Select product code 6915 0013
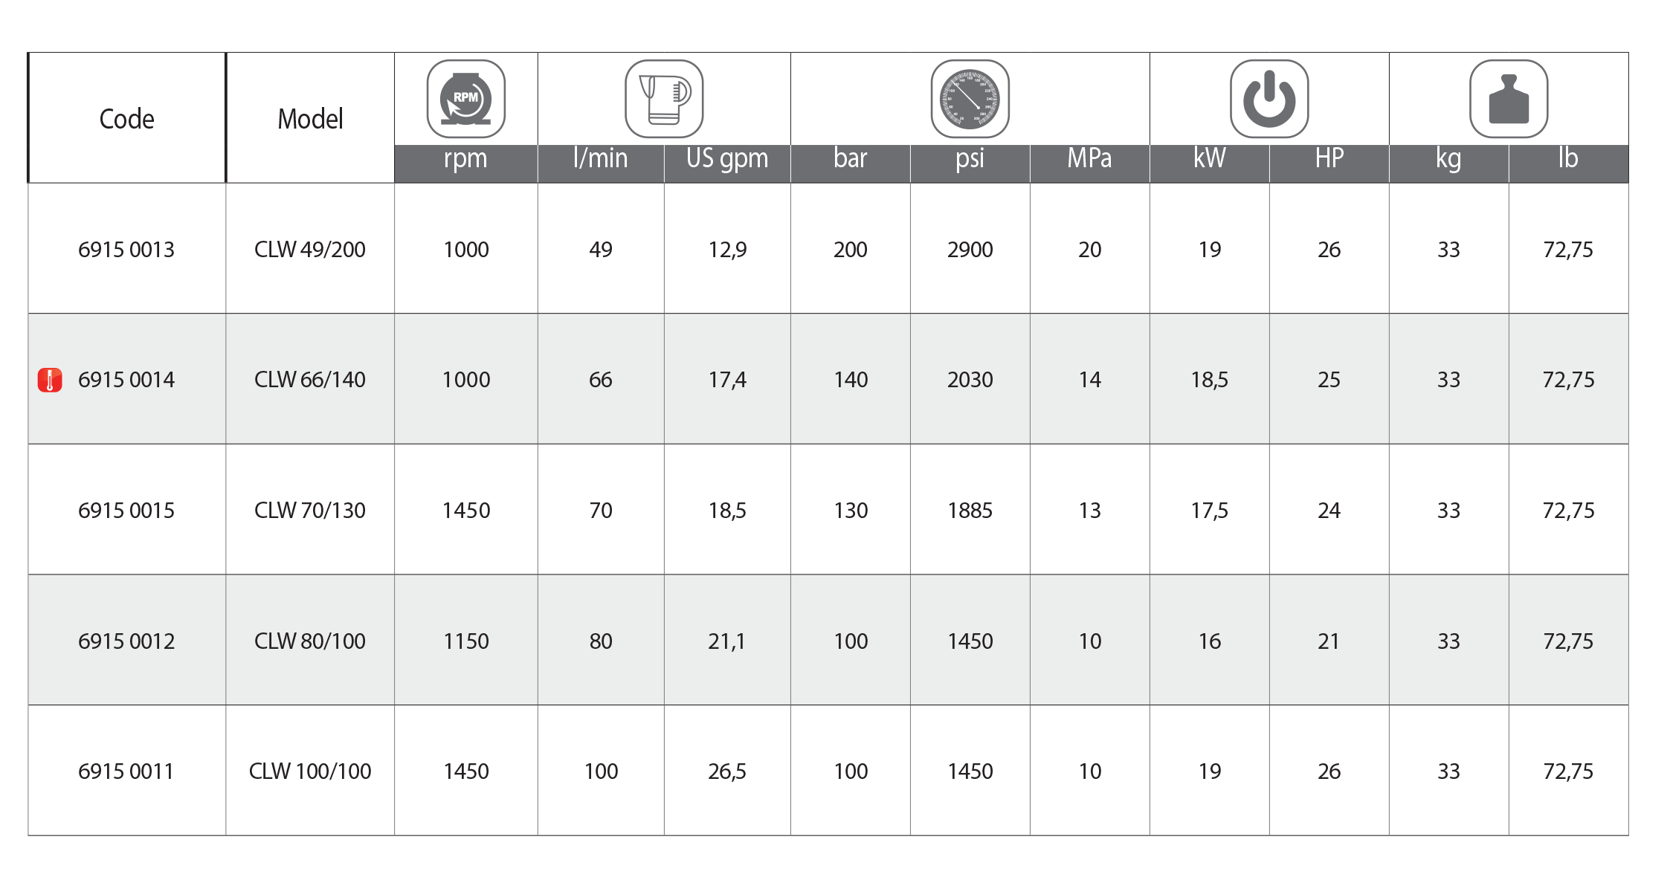Viewport: 1673px width, 877px height. [126, 250]
